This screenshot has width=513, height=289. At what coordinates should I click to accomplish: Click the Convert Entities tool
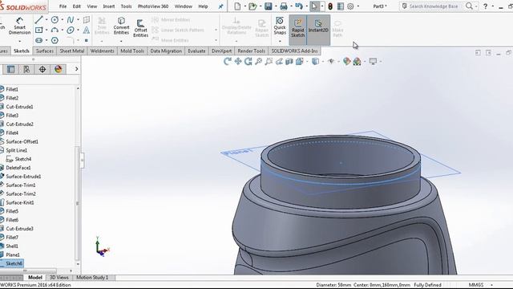(x=121, y=26)
